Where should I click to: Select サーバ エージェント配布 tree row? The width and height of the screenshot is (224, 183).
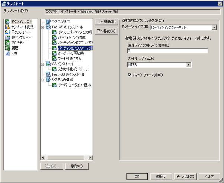pyautogui.click(x=74, y=85)
